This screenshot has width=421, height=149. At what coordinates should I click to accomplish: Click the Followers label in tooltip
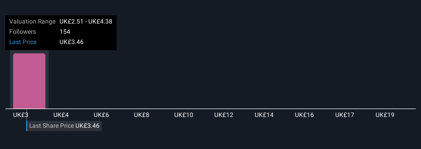coord(23,32)
